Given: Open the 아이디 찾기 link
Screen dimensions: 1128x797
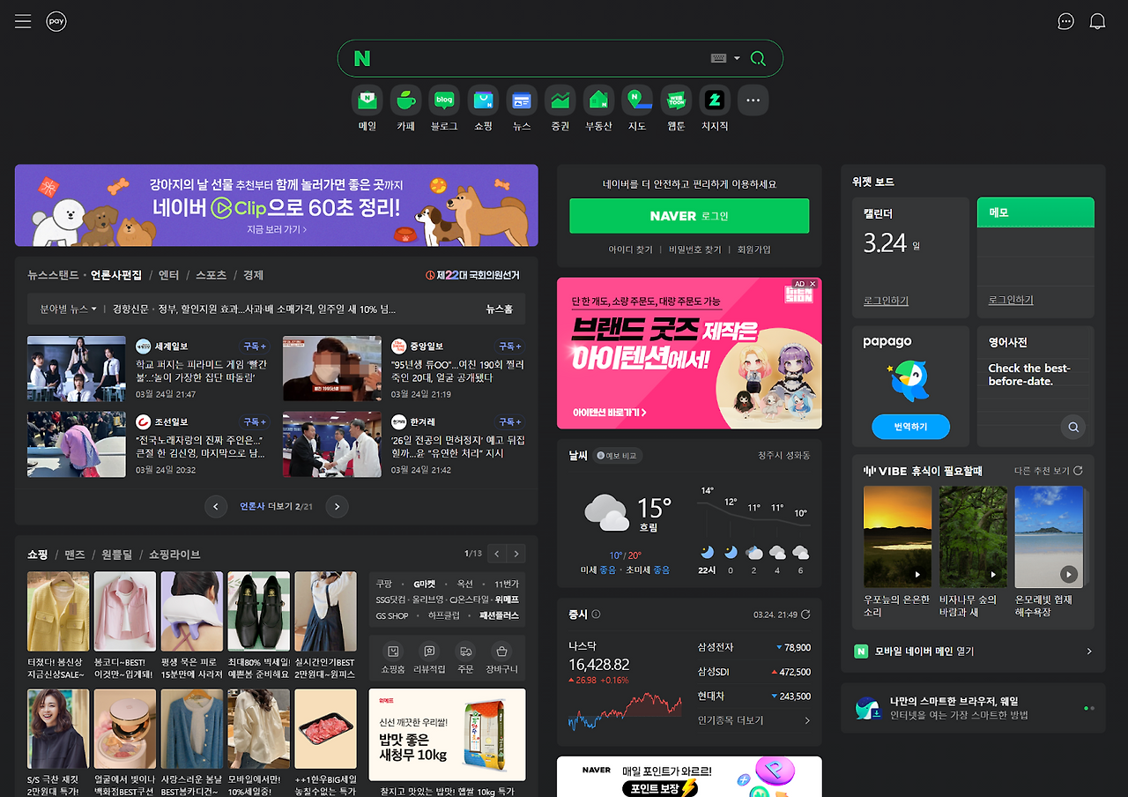Looking at the screenshot, I should coord(630,250).
